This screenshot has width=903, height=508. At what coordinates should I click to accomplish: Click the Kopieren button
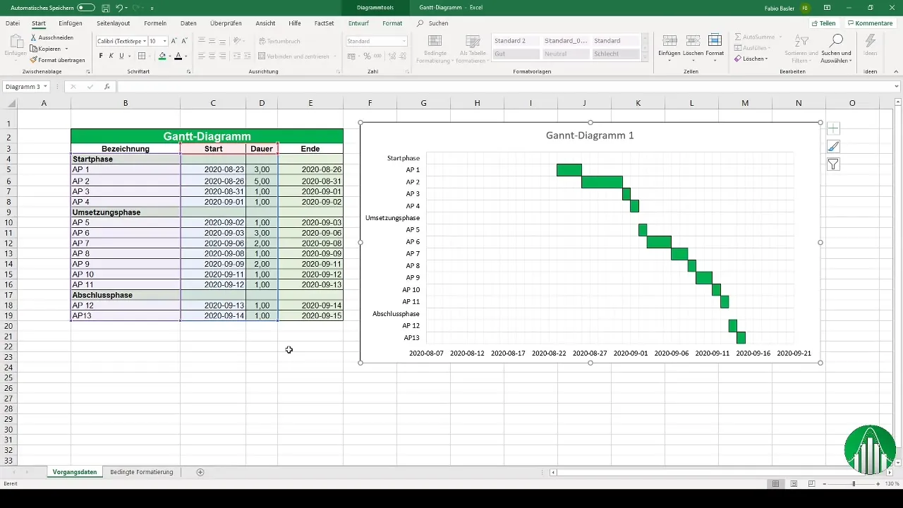[x=46, y=49]
